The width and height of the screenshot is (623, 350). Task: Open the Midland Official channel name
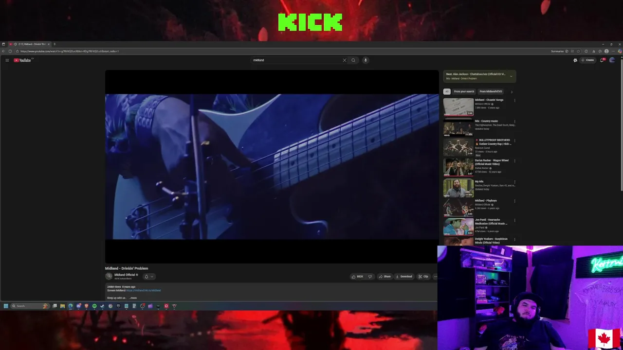[x=125, y=275]
